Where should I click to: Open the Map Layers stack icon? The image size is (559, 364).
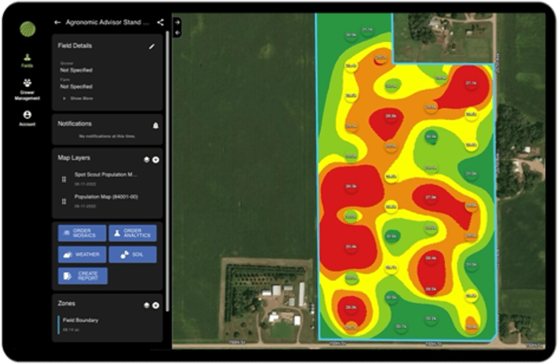(x=146, y=160)
